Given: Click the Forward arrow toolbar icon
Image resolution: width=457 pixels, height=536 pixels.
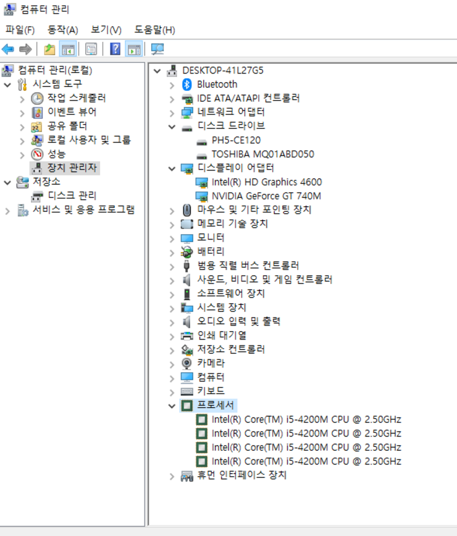Looking at the screenshot, I should pos(26,49).
